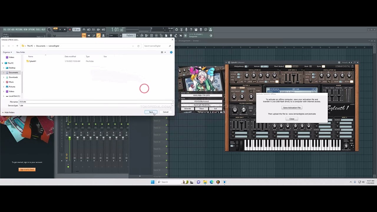Toggle the Sync switch in Sylenth1

tap(323, 66)
